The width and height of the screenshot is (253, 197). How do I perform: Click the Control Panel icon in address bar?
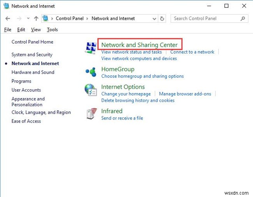(x=46, y=18)
